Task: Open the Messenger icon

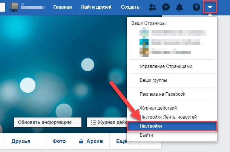Action: pyautogui.click(x=166, y=7)
